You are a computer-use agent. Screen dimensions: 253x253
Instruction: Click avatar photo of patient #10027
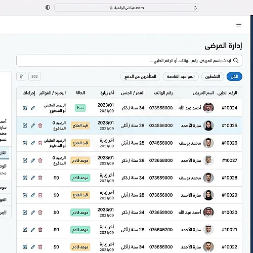(x=208, y=160)
